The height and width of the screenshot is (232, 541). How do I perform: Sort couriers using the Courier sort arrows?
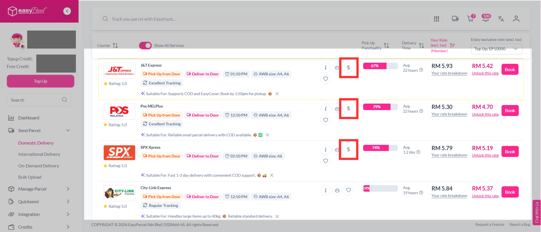tap(115, 45)
